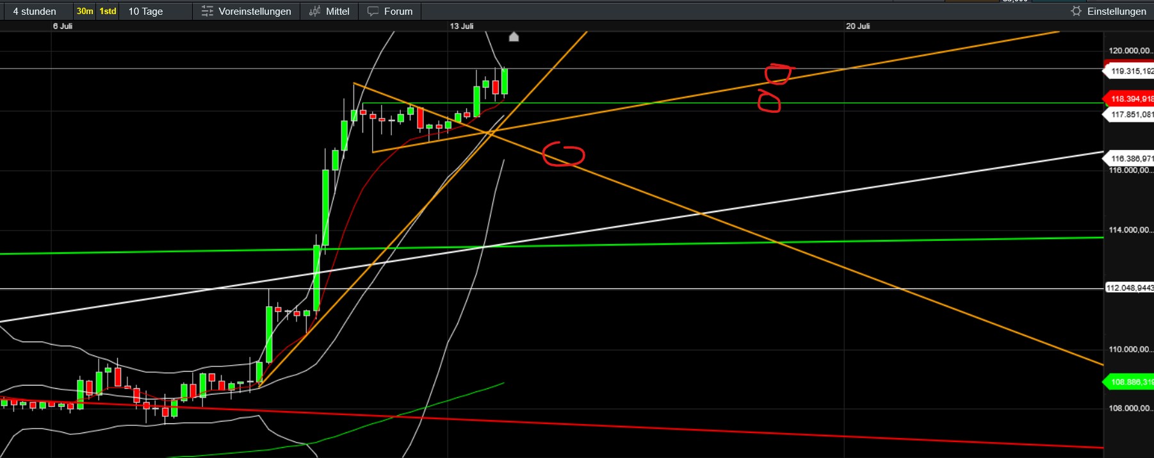Click the 119.315,192 price label
The width and height of the screenshot is (1154, 458).
(x=1130, y=71)
